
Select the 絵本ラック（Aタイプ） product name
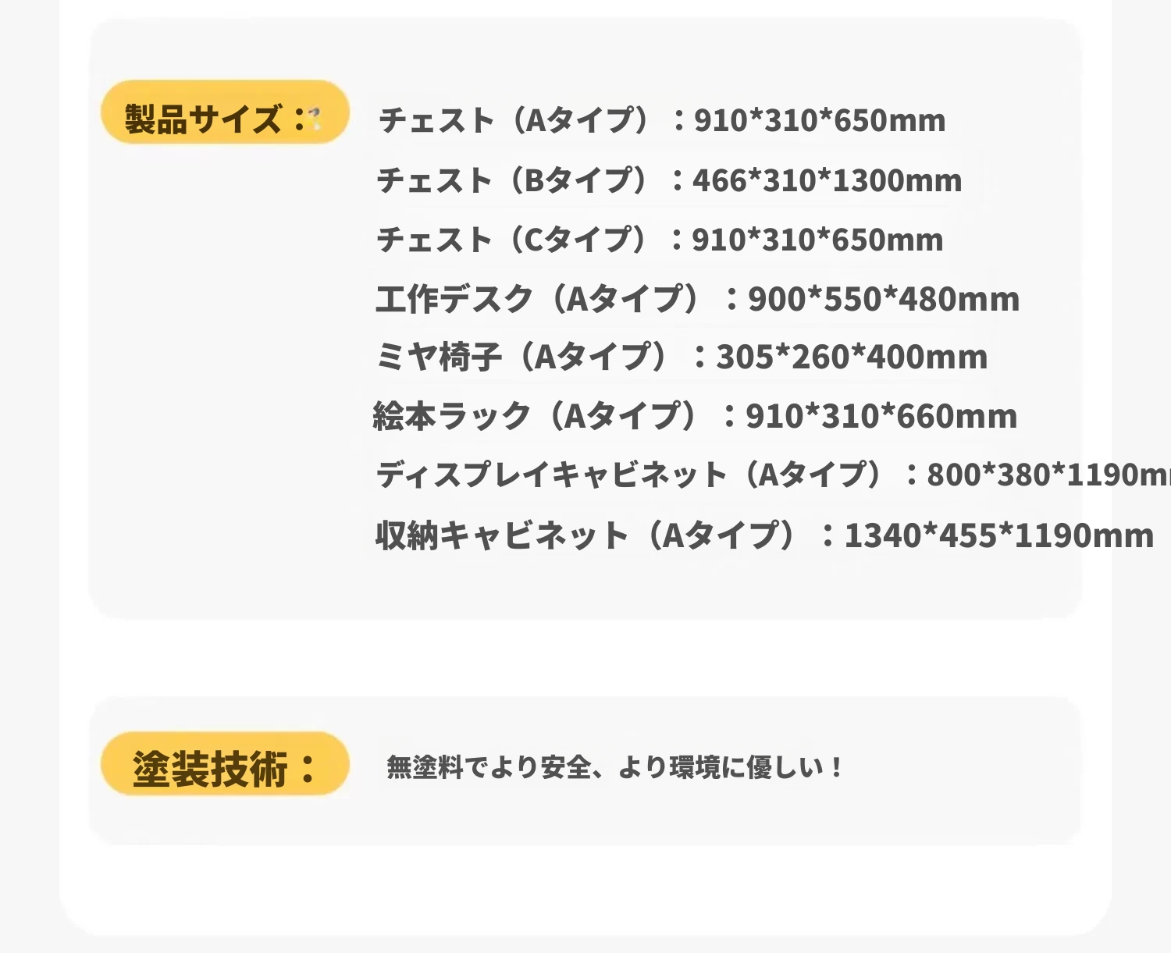point(538,417)
